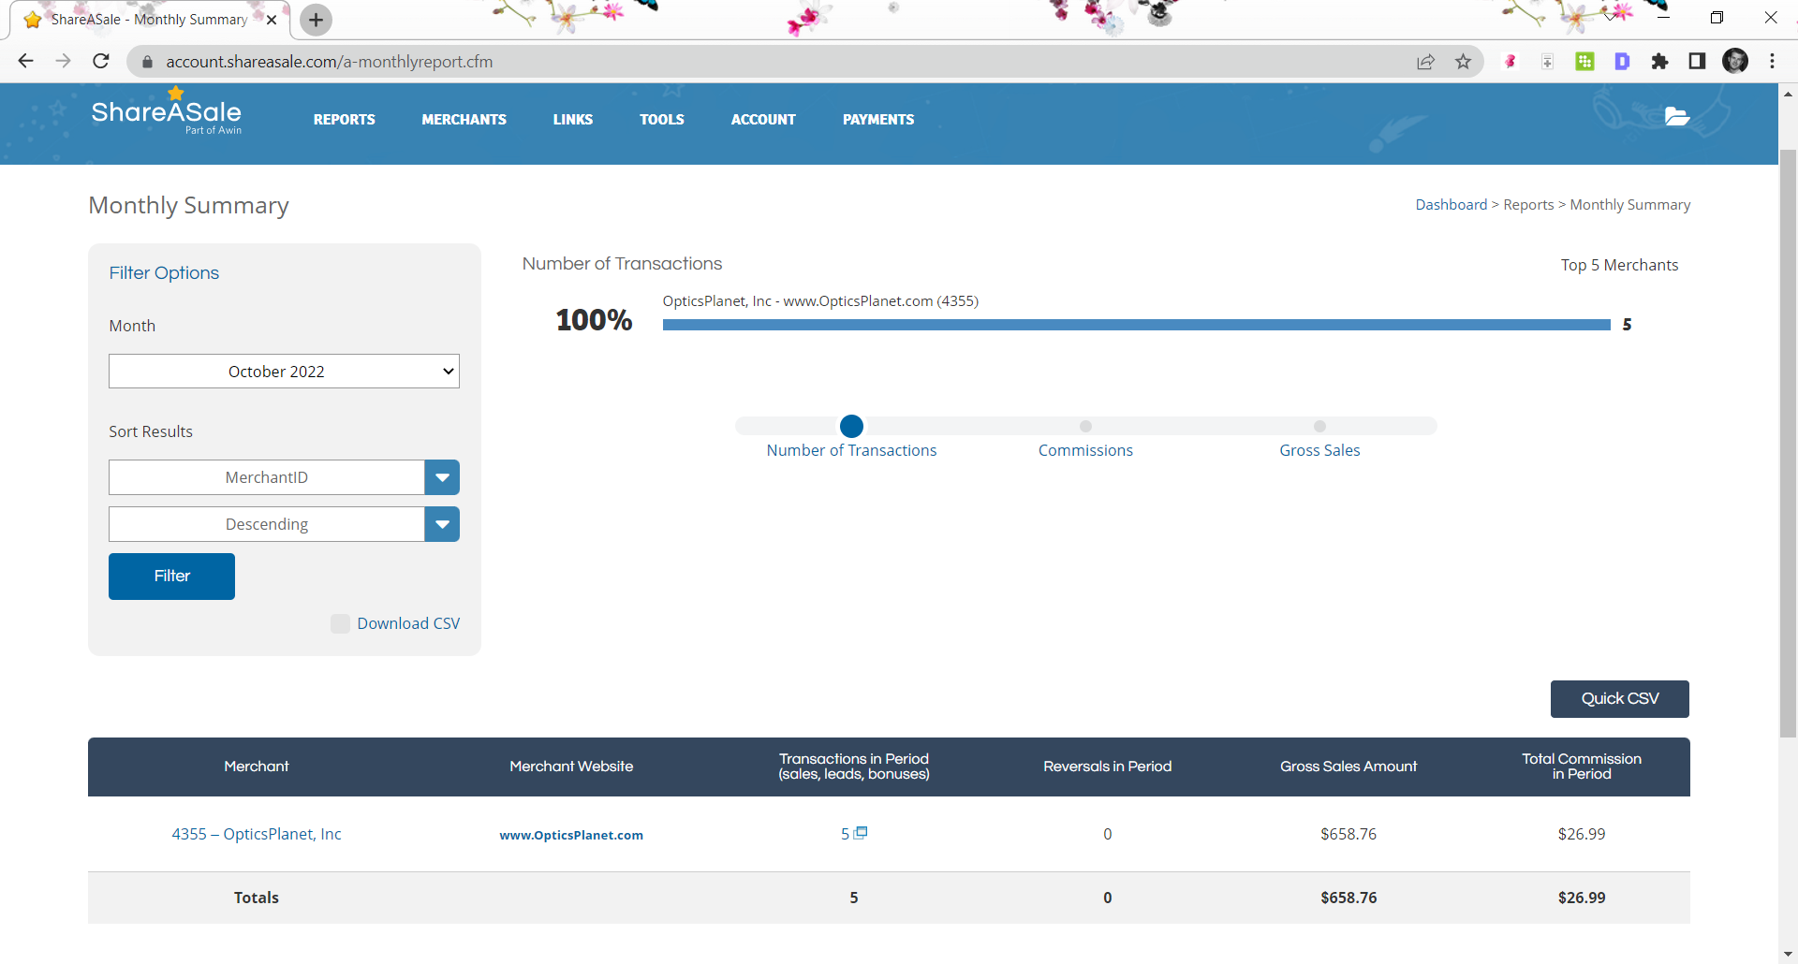Reload the ShareASale page
This screenshot has height=964, width=1798.
point(101,61)
